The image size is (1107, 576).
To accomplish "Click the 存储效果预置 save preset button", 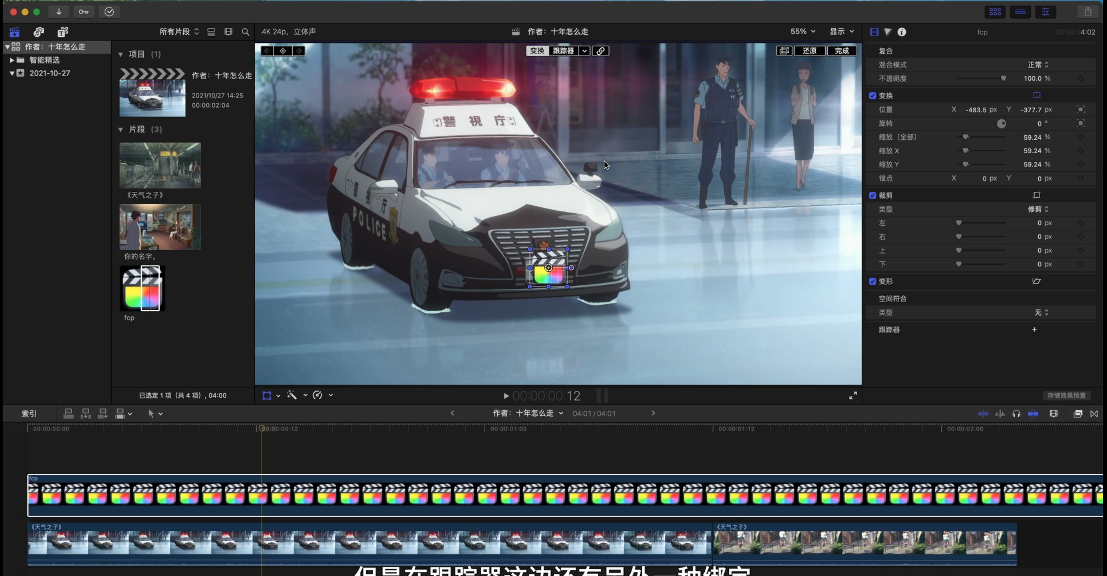I will pos(1066,395).
